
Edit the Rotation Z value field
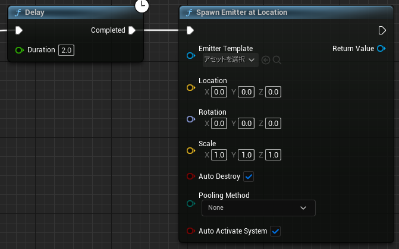[274, 124]
